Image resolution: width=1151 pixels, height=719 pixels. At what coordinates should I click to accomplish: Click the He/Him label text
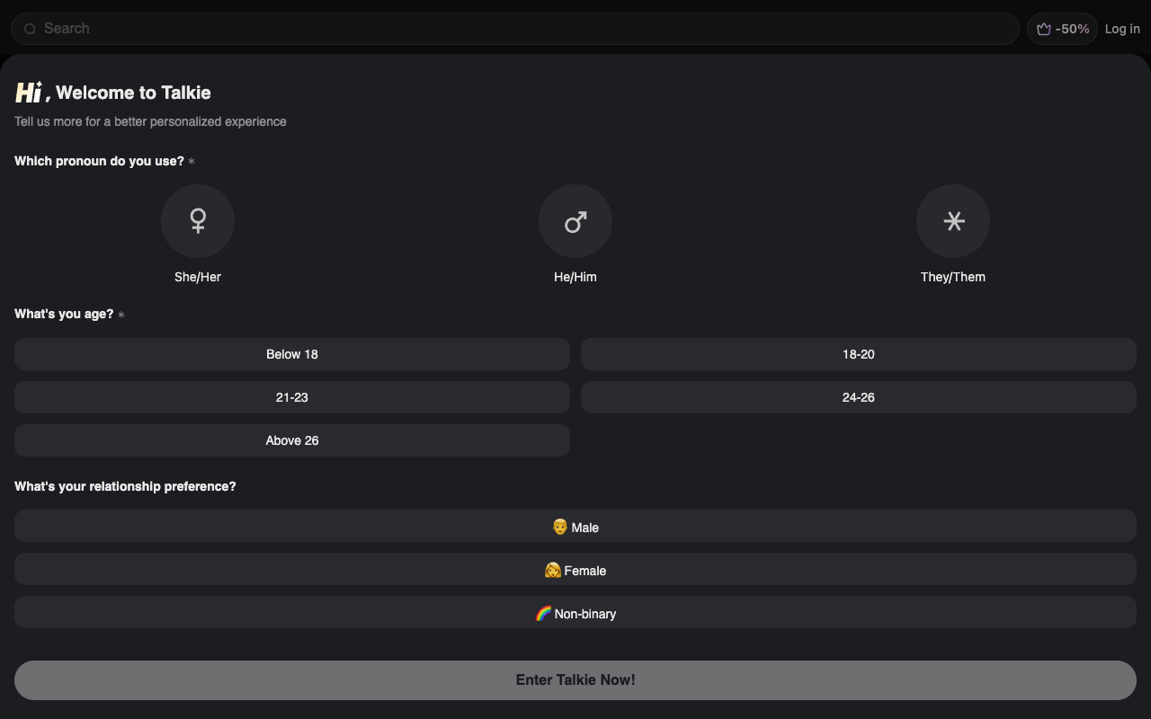575,277
